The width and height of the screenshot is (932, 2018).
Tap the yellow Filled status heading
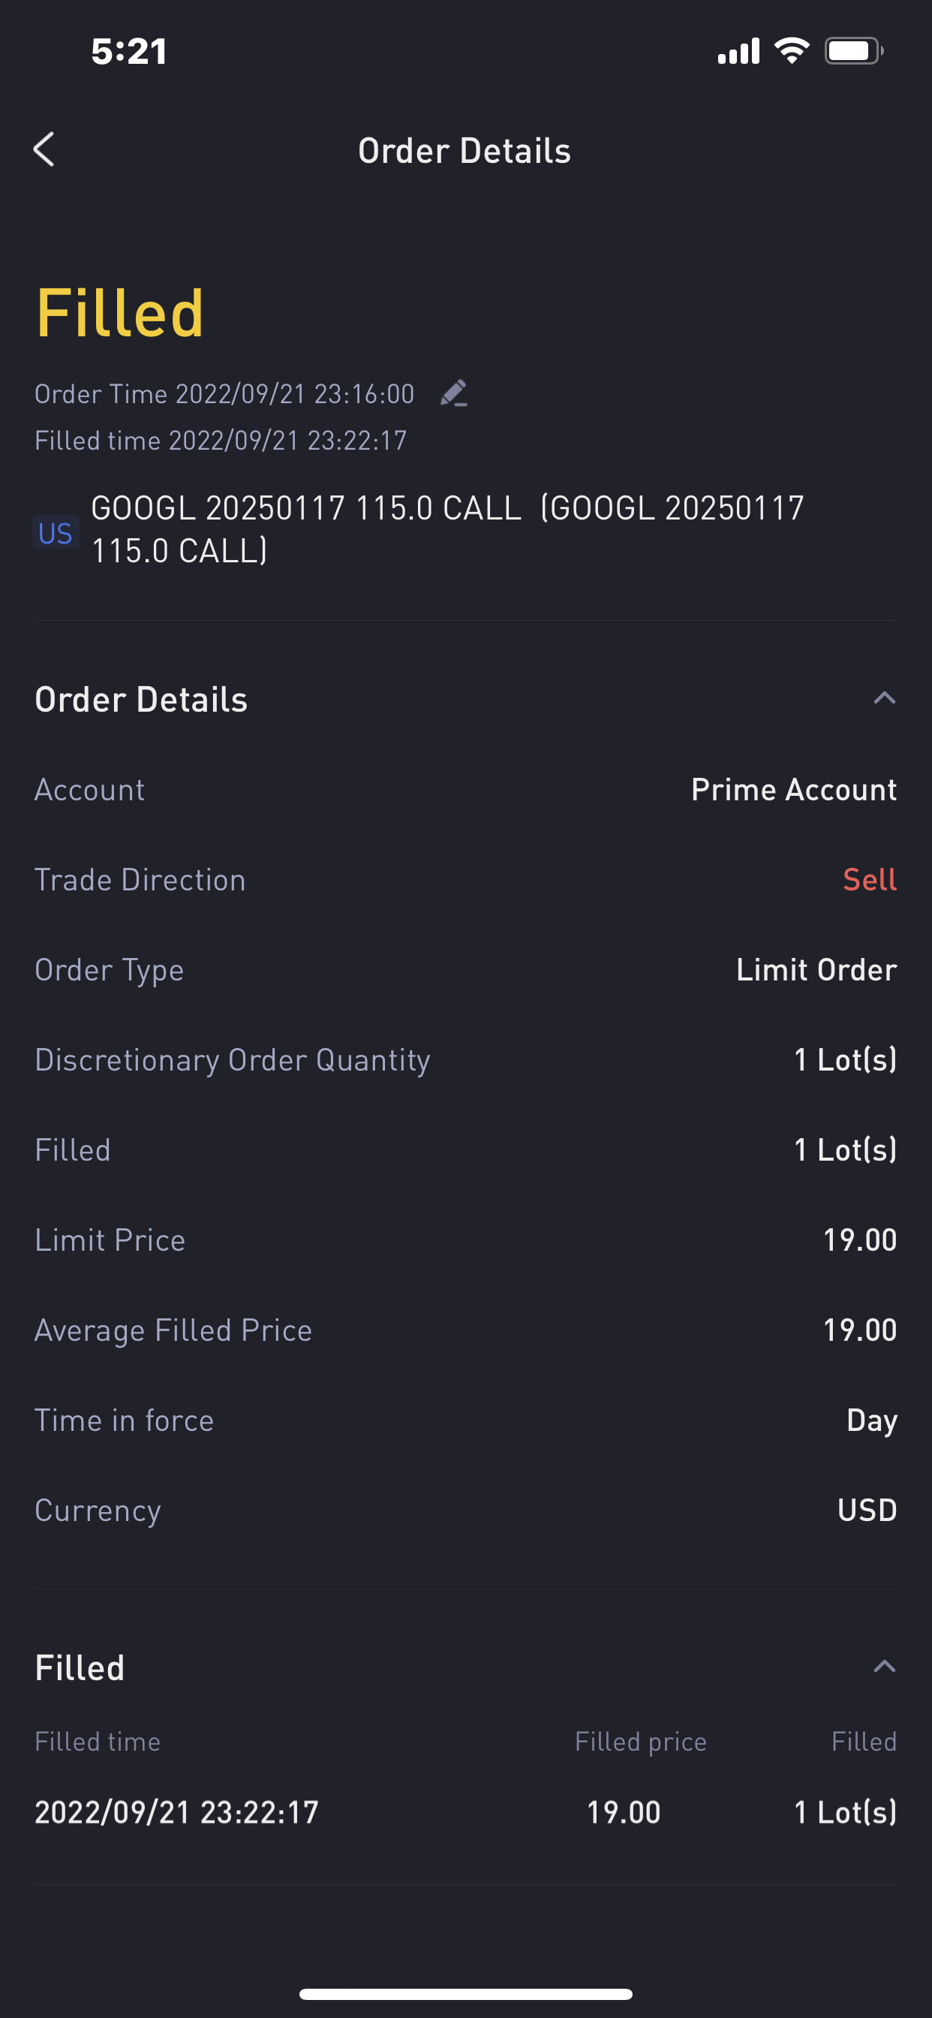pyautogui.click(x=120, y=312)
